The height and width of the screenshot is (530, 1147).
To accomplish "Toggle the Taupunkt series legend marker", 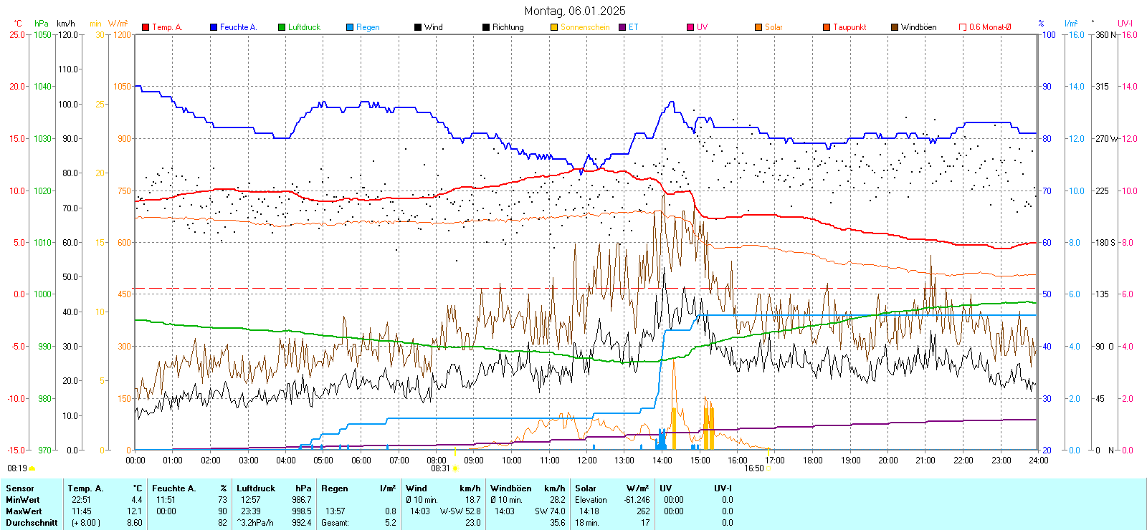I will [827, 27].
